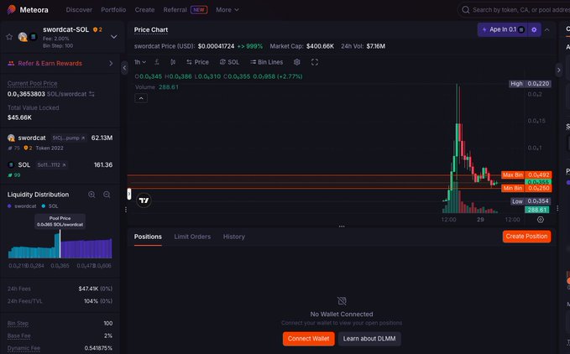The height and width of the screenshot is (354, 570).
Task: Click the orange safety badge beside swordcat-SOL
Action: tap(97, 29)
